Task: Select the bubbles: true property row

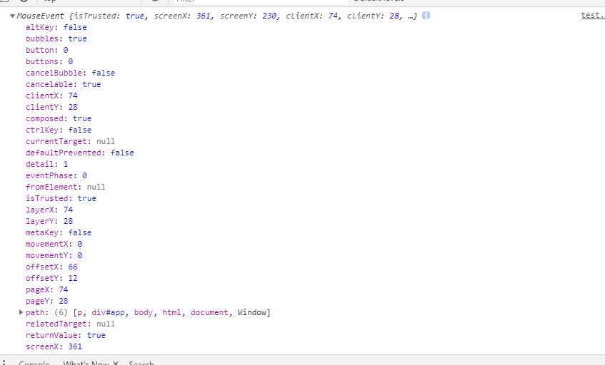Action: [56, 39]
